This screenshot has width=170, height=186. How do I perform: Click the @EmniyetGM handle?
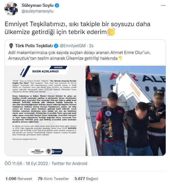click(72, 46)
